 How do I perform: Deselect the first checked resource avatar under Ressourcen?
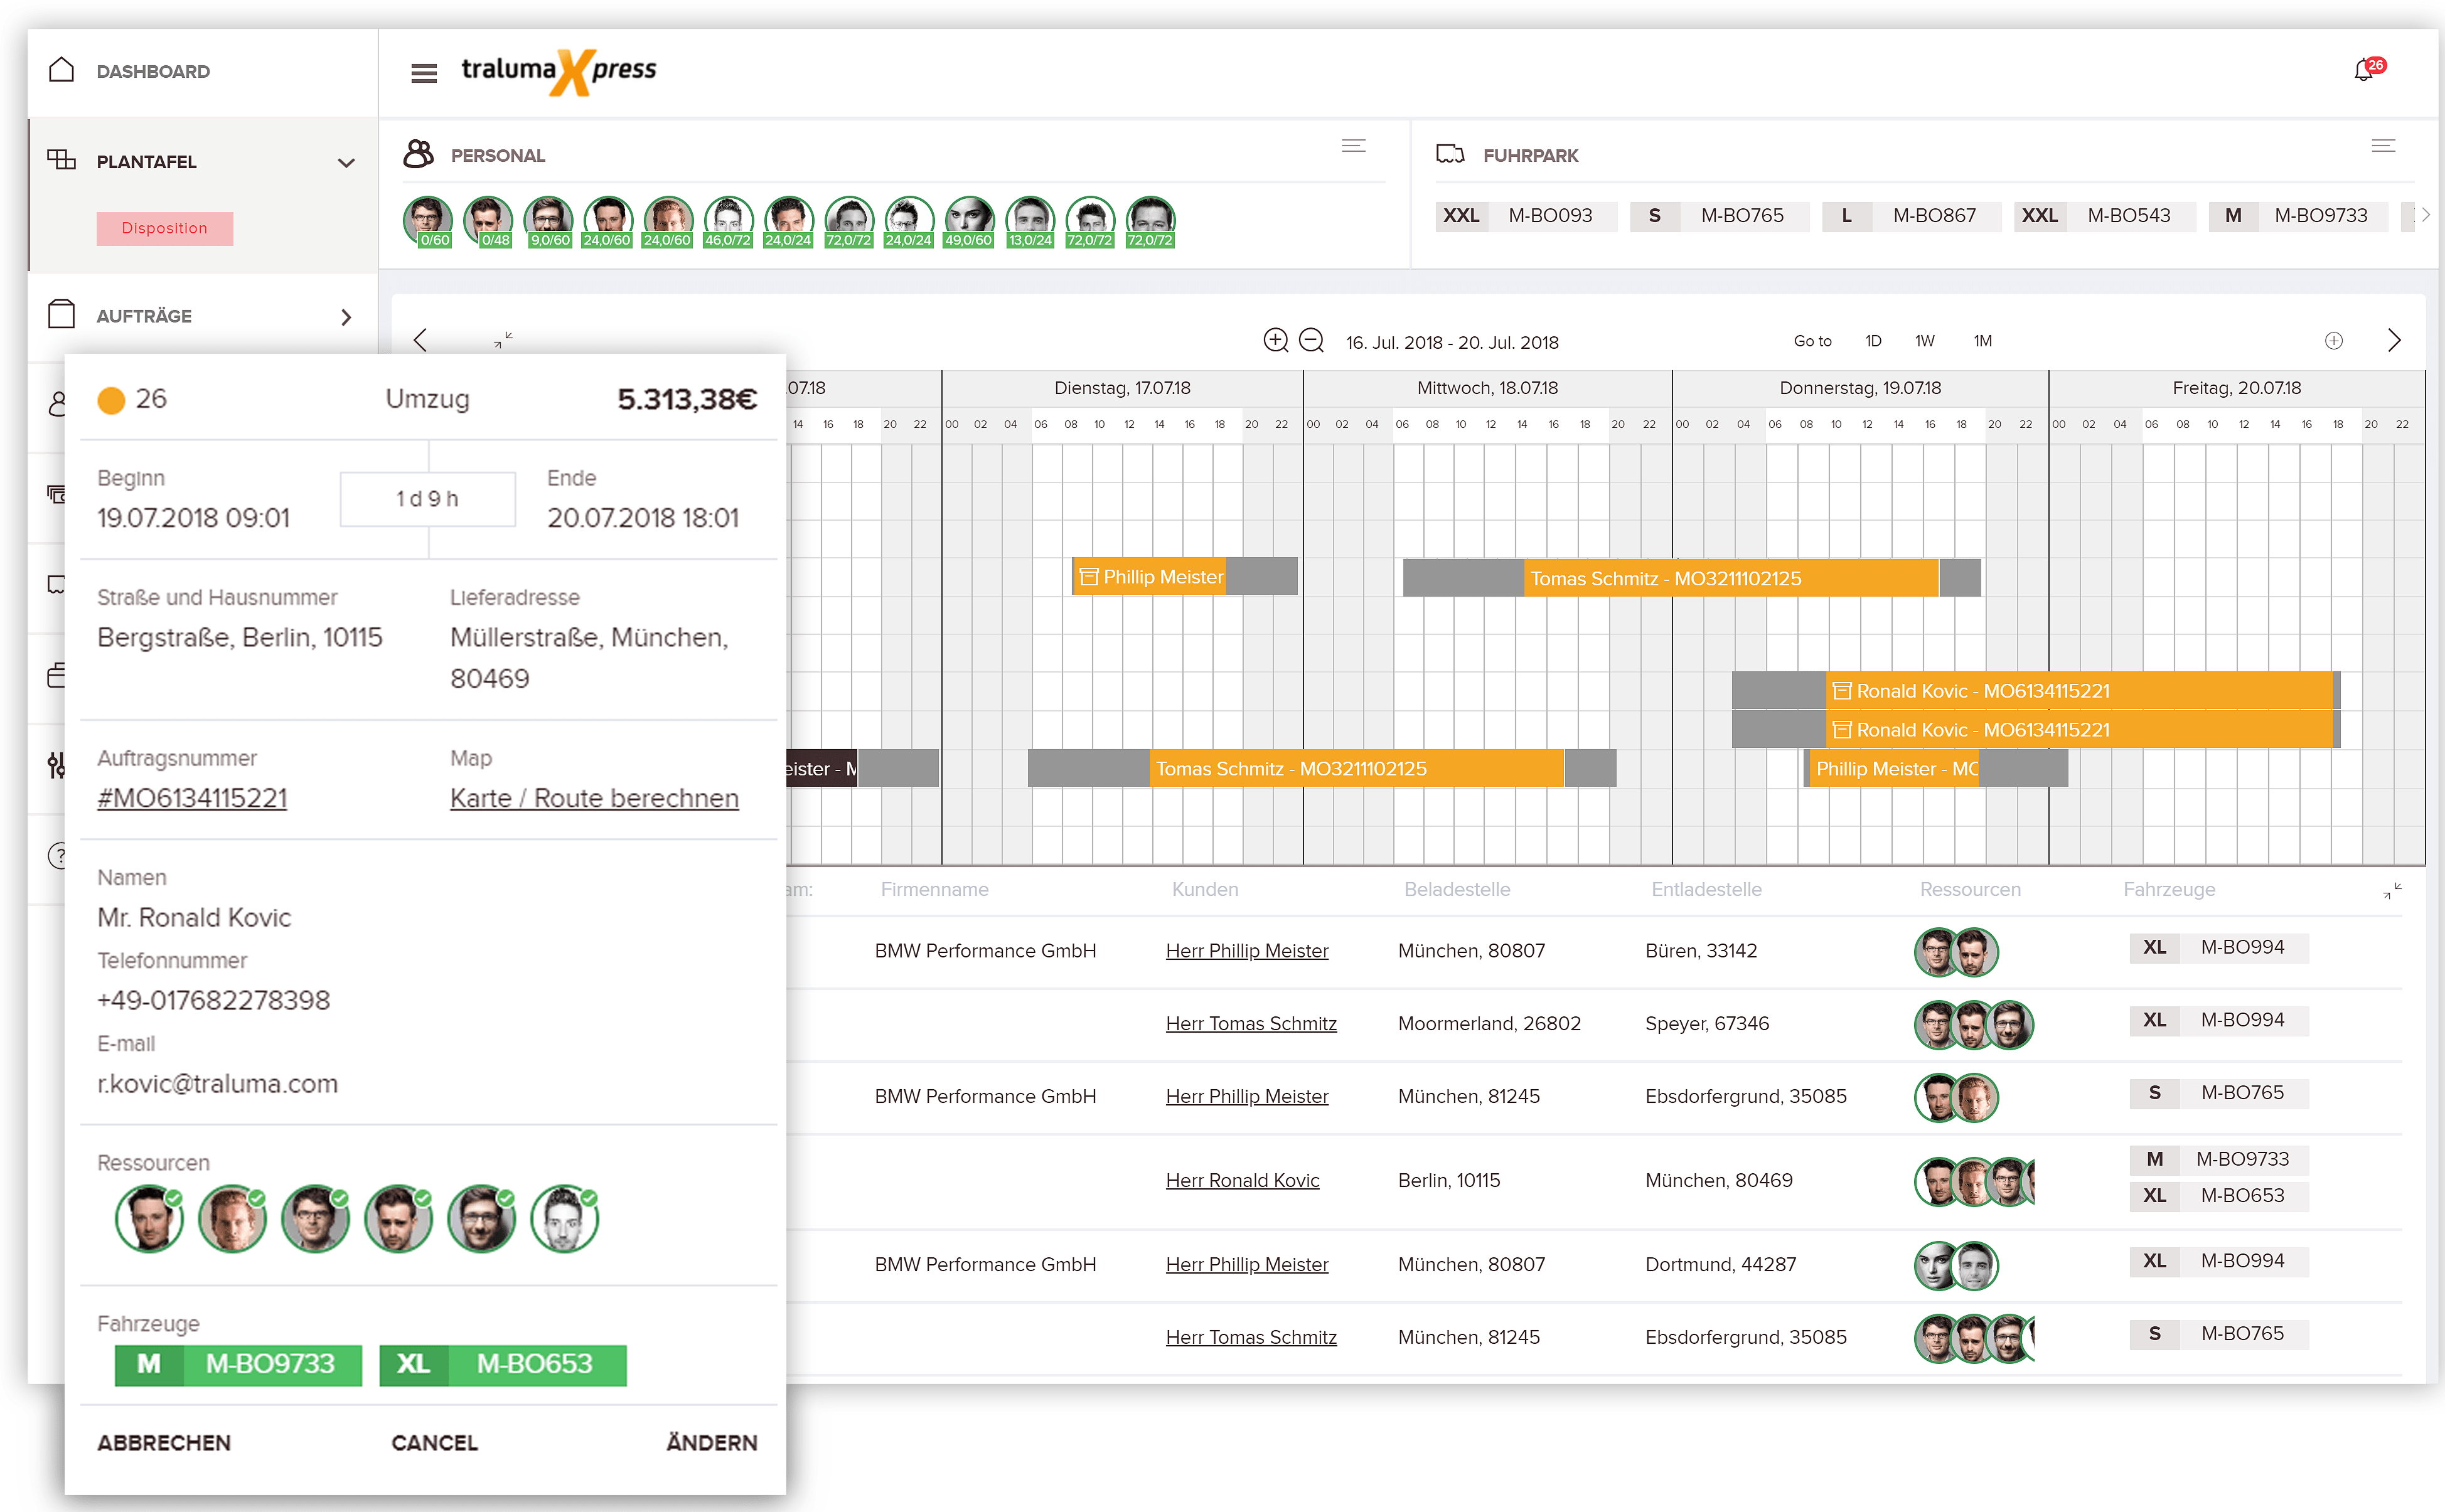click(149, 1218)
